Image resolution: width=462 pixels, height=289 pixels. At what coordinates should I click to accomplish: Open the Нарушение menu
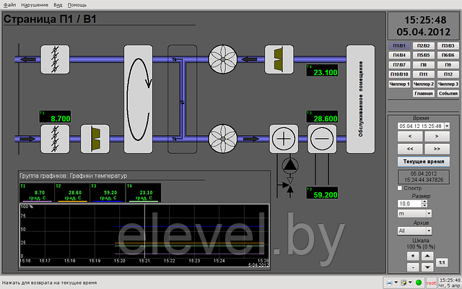tap(35, 4)
